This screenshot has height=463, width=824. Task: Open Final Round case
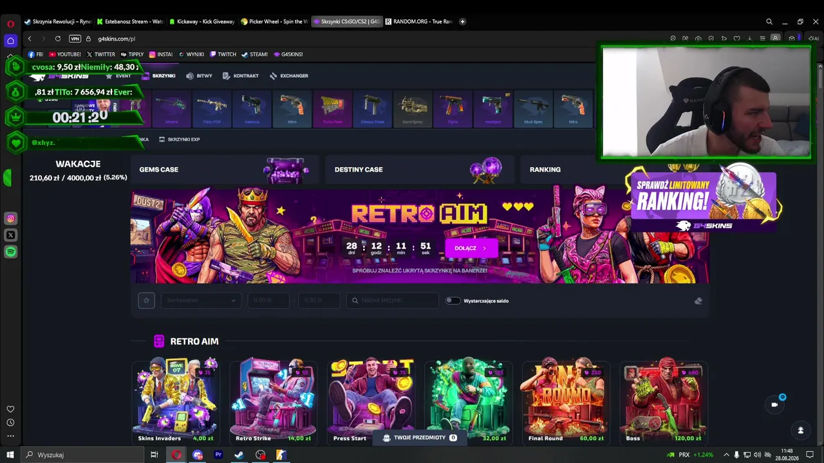coord(566,402)
